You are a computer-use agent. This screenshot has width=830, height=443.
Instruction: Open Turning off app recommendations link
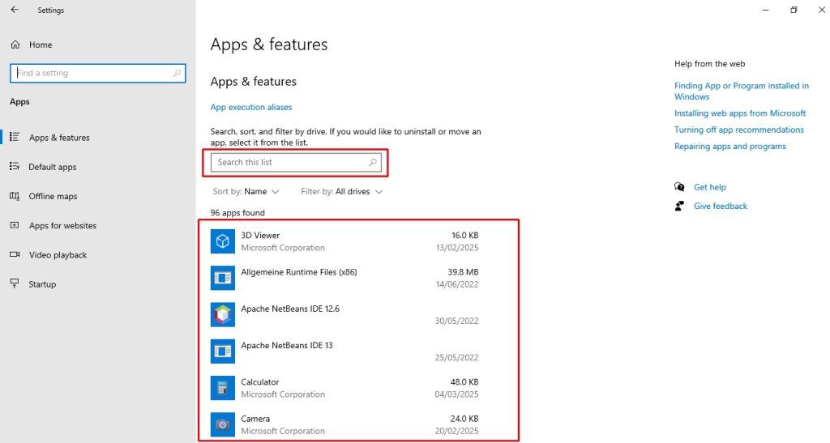pos(739,130)
